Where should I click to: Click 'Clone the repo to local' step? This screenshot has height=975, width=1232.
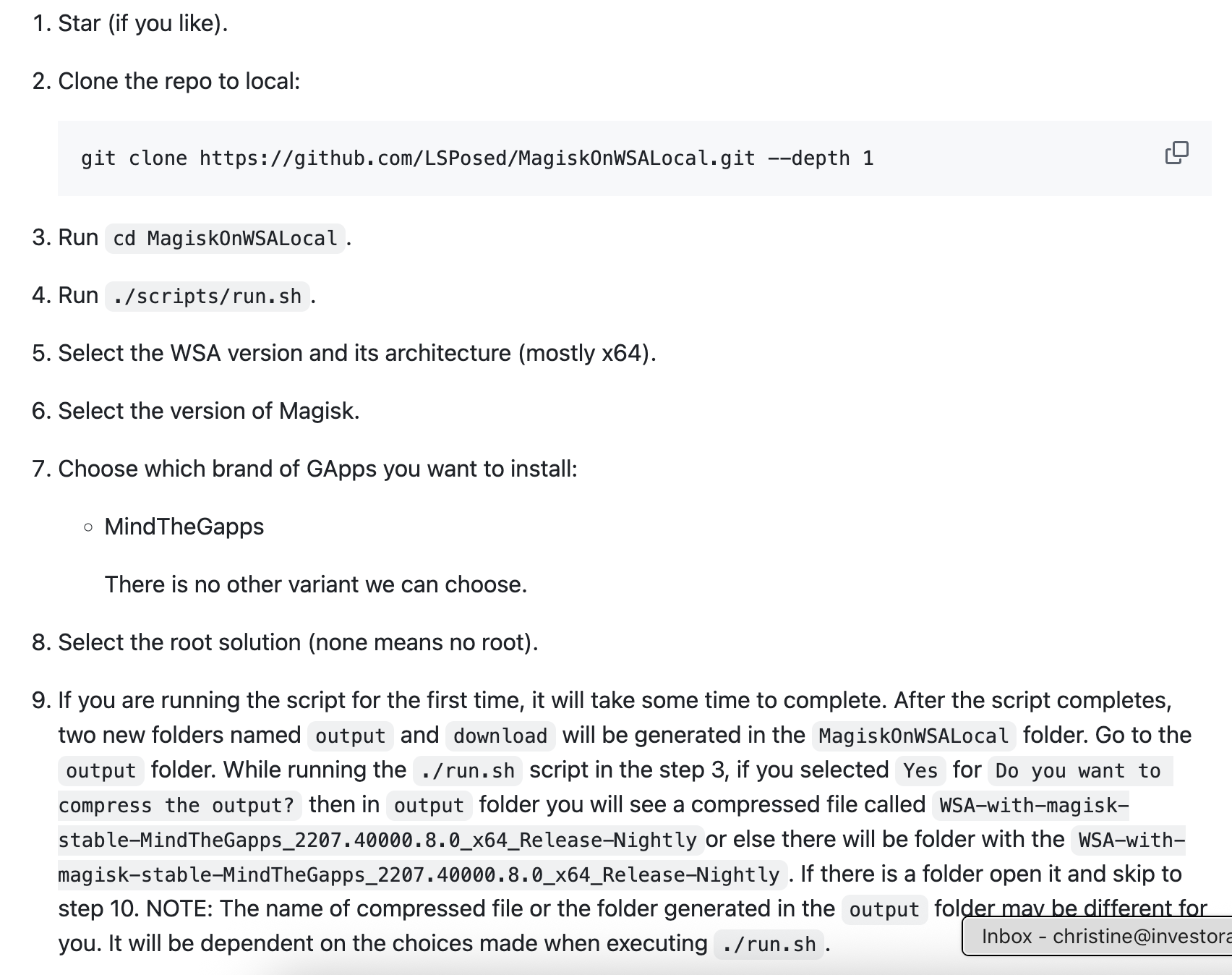179,81
